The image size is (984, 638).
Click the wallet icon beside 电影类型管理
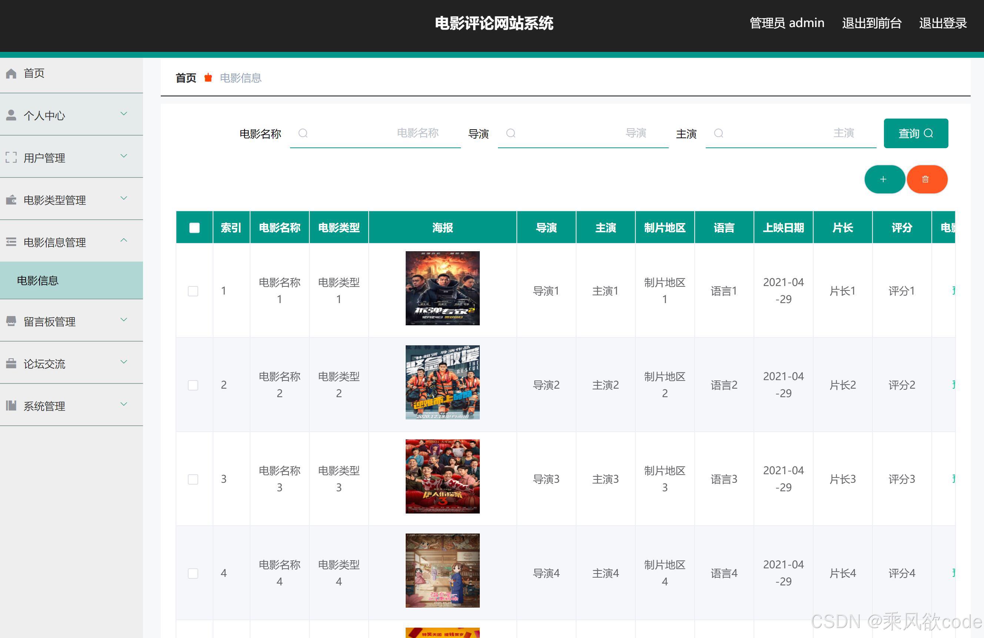coord(11,200)
